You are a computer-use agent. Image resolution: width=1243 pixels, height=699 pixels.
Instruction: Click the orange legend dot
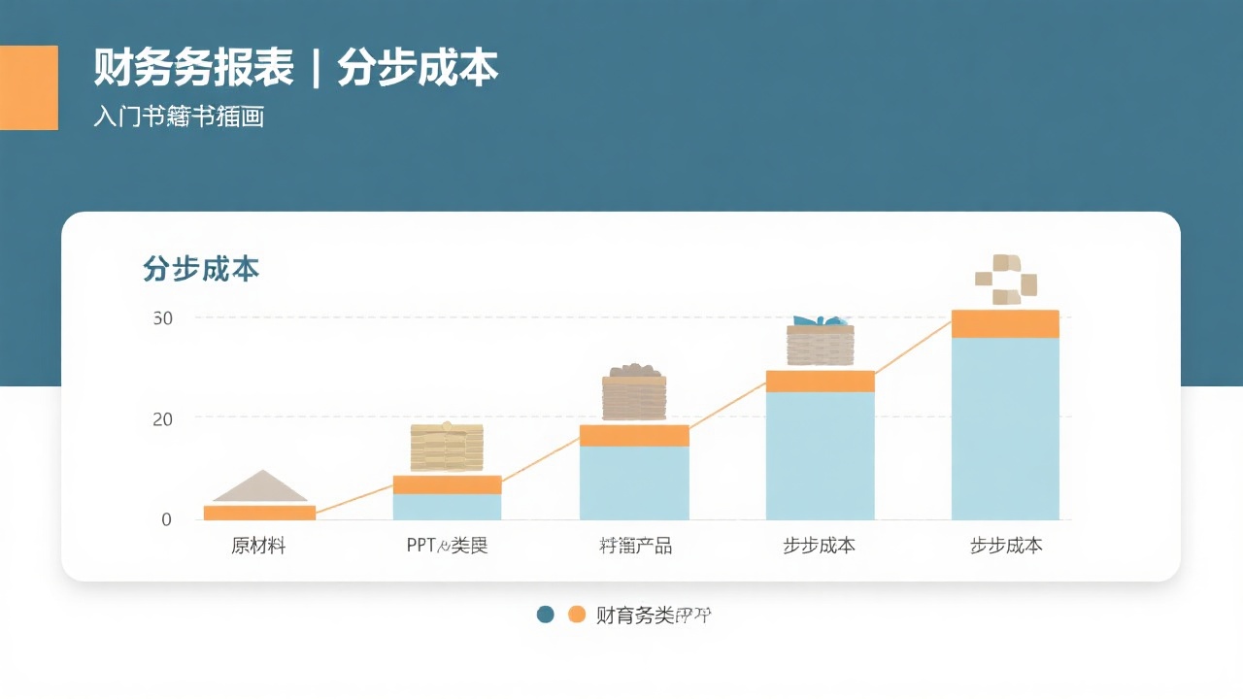tap(576, 614)
